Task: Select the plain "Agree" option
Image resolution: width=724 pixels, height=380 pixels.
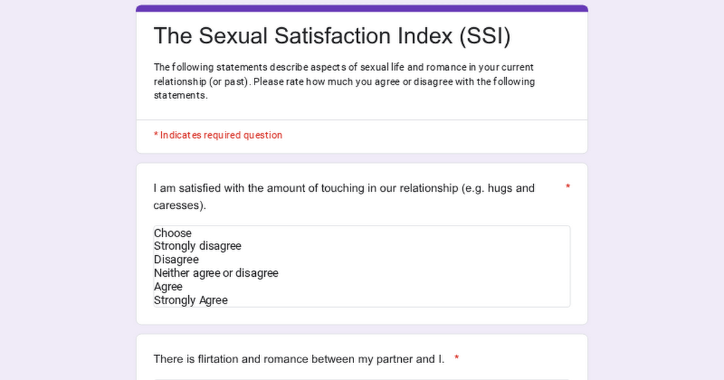Action: click(x=168, y=287)
